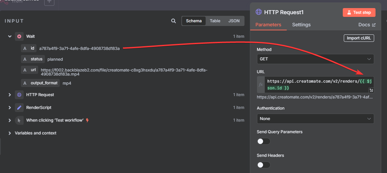Expand Variables and context section
Viewport: 387px width, 173px height.
10,133
